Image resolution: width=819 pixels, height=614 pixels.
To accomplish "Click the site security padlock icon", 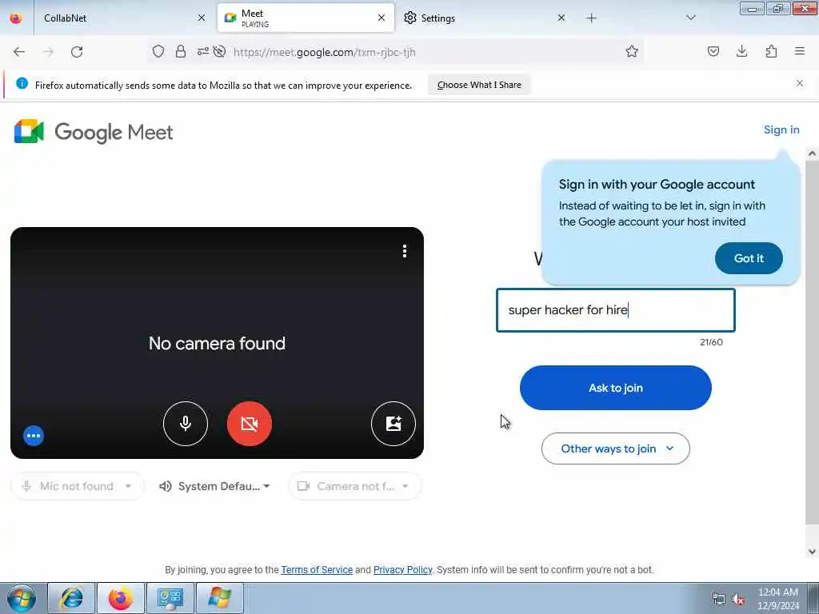I will (x=180, y=51).
